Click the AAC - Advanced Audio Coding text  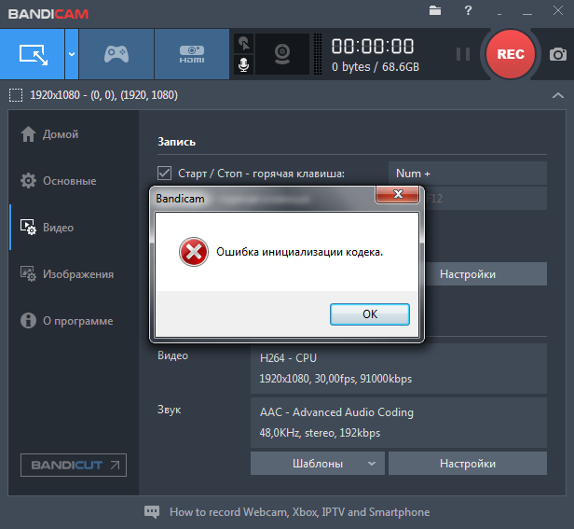336,412
